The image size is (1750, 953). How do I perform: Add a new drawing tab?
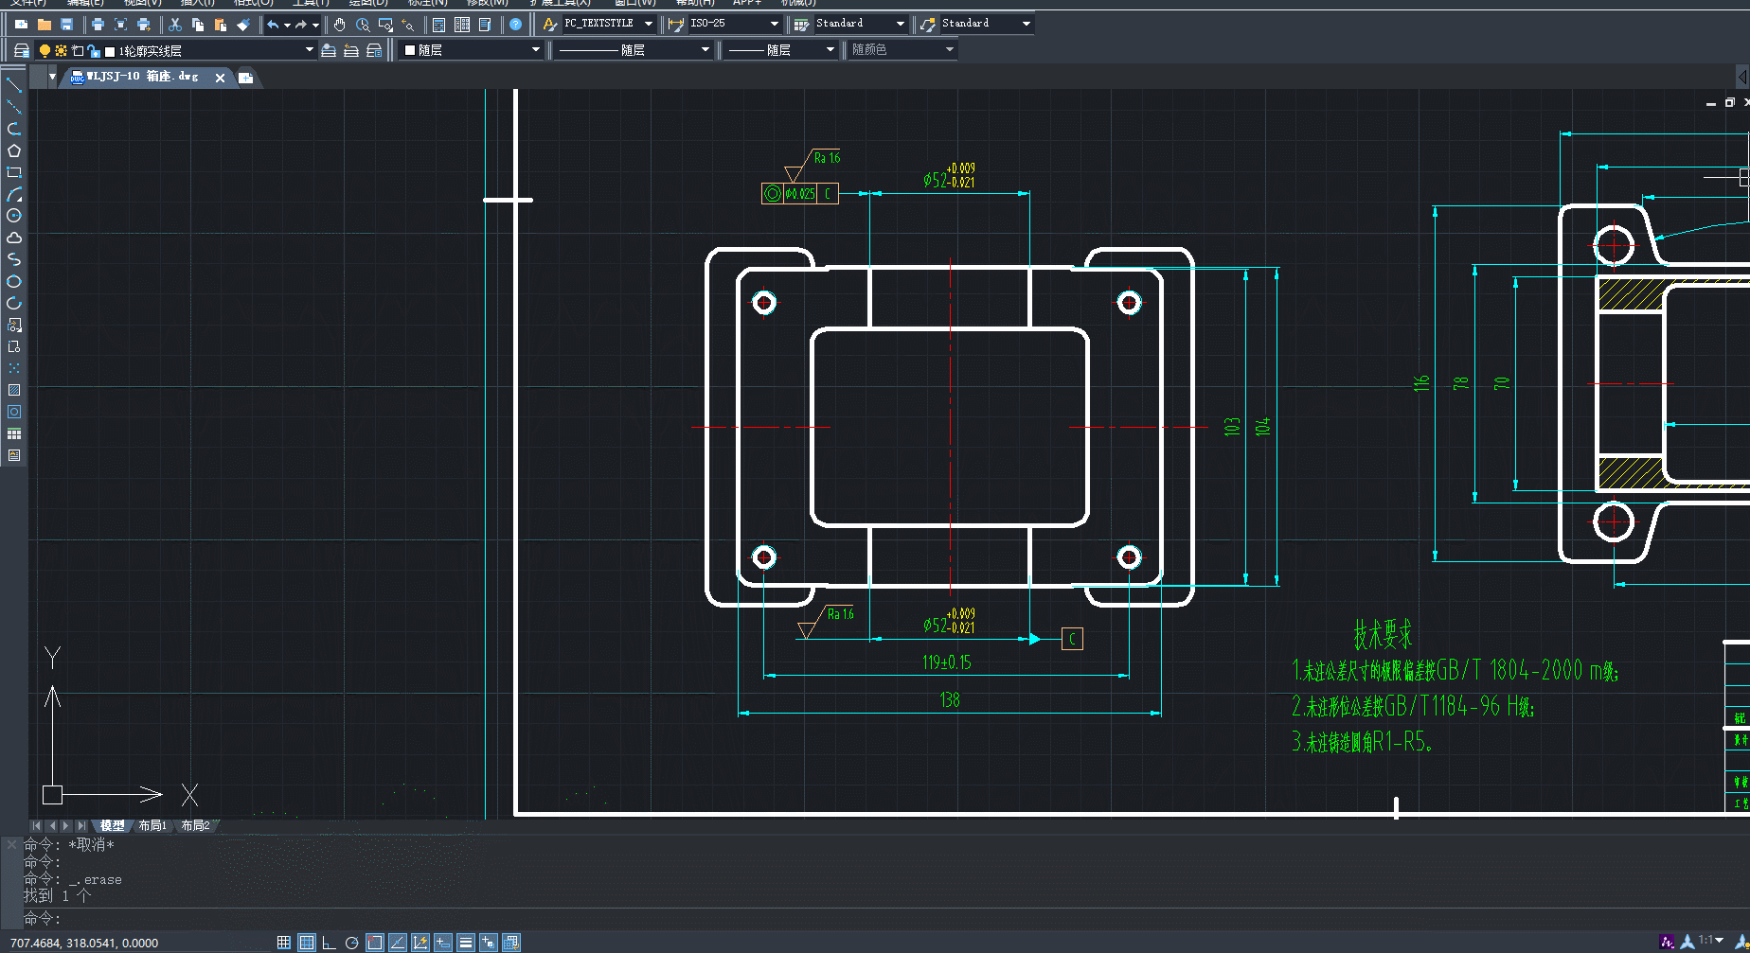(x=245, y=78)
